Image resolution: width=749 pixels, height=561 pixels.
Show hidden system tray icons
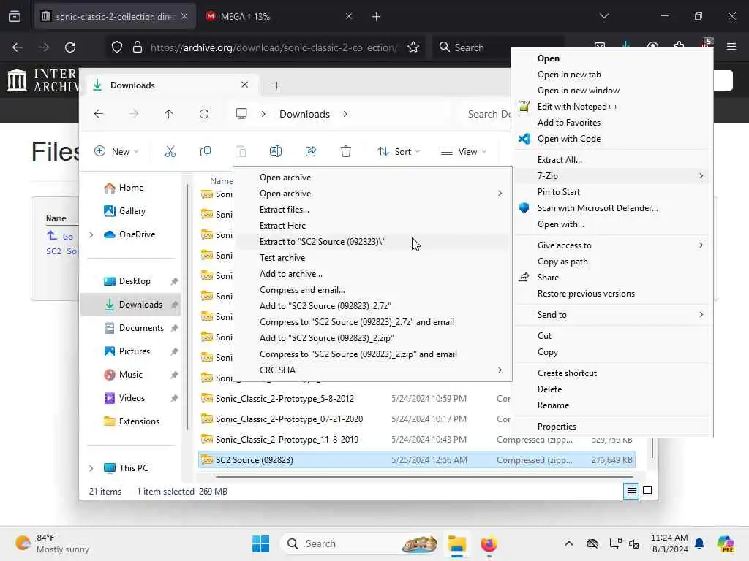coord(569,543)
